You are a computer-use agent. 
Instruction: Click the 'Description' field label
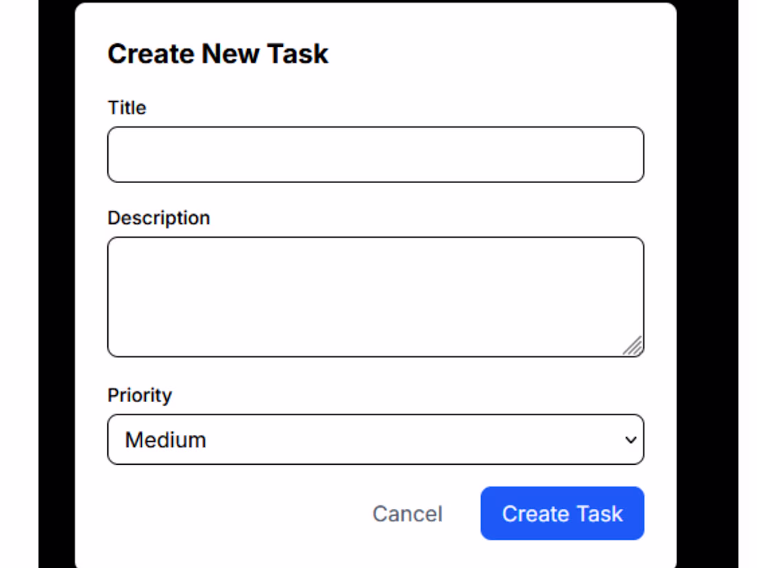[x=159, y=218]
